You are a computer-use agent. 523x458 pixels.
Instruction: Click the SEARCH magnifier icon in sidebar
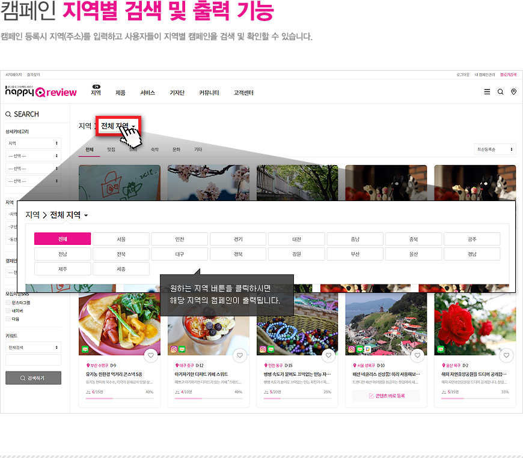tap(8, 114)
